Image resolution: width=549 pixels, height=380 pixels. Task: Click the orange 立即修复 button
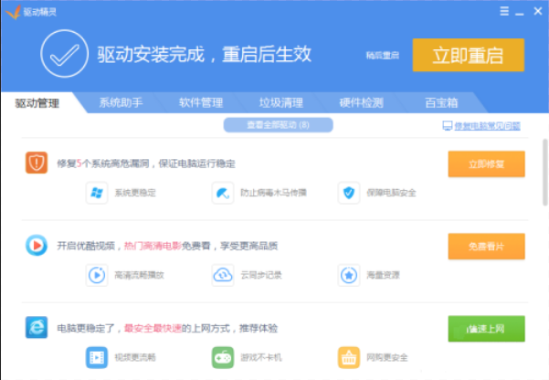486,164
